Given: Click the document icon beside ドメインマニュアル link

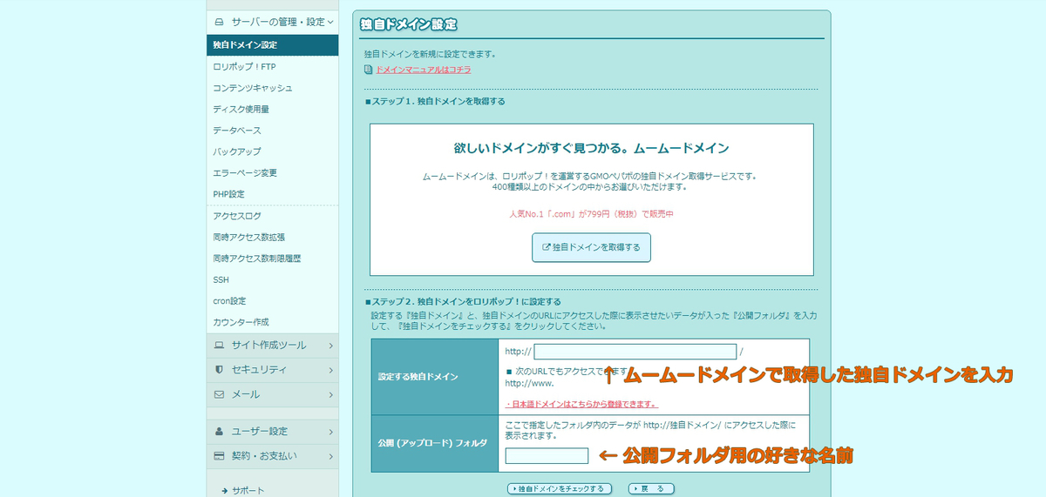Looking at the screenshot, I should click(x=369, y=70).
